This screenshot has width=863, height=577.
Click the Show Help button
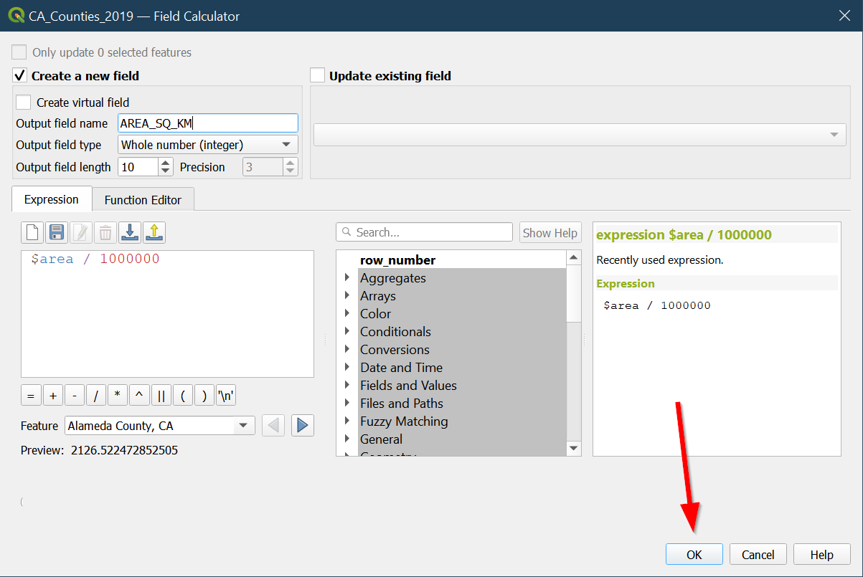550,232
